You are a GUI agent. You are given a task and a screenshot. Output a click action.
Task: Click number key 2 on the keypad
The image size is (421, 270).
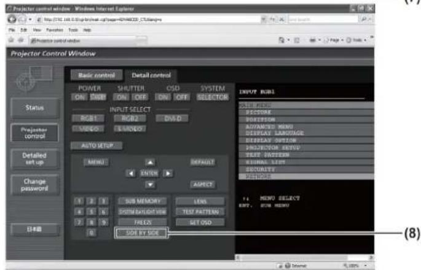click(x=92, y=201)
